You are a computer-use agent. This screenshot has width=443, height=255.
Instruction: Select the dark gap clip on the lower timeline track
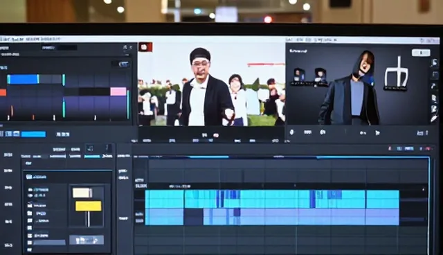tap(194, 217)
